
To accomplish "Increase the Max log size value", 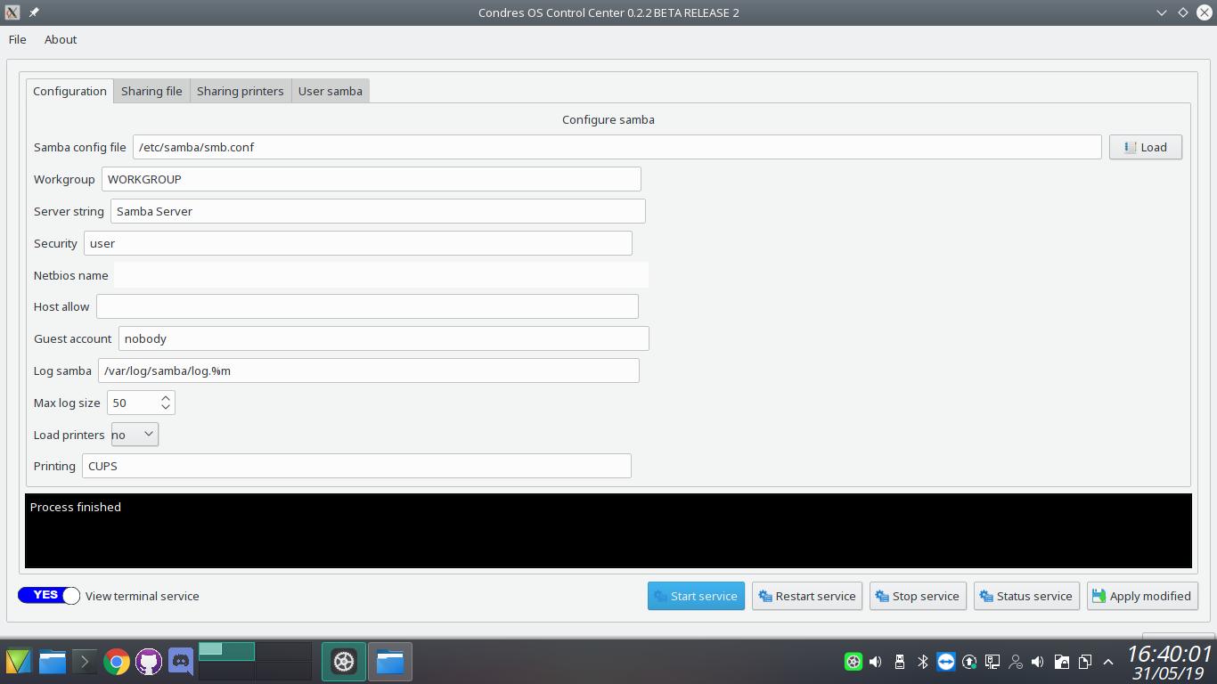I will click(x=166, y=398).
